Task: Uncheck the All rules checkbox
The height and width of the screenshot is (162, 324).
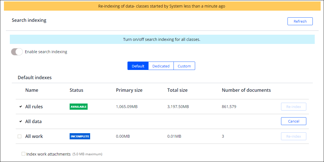Action: [x=20, y=107]
